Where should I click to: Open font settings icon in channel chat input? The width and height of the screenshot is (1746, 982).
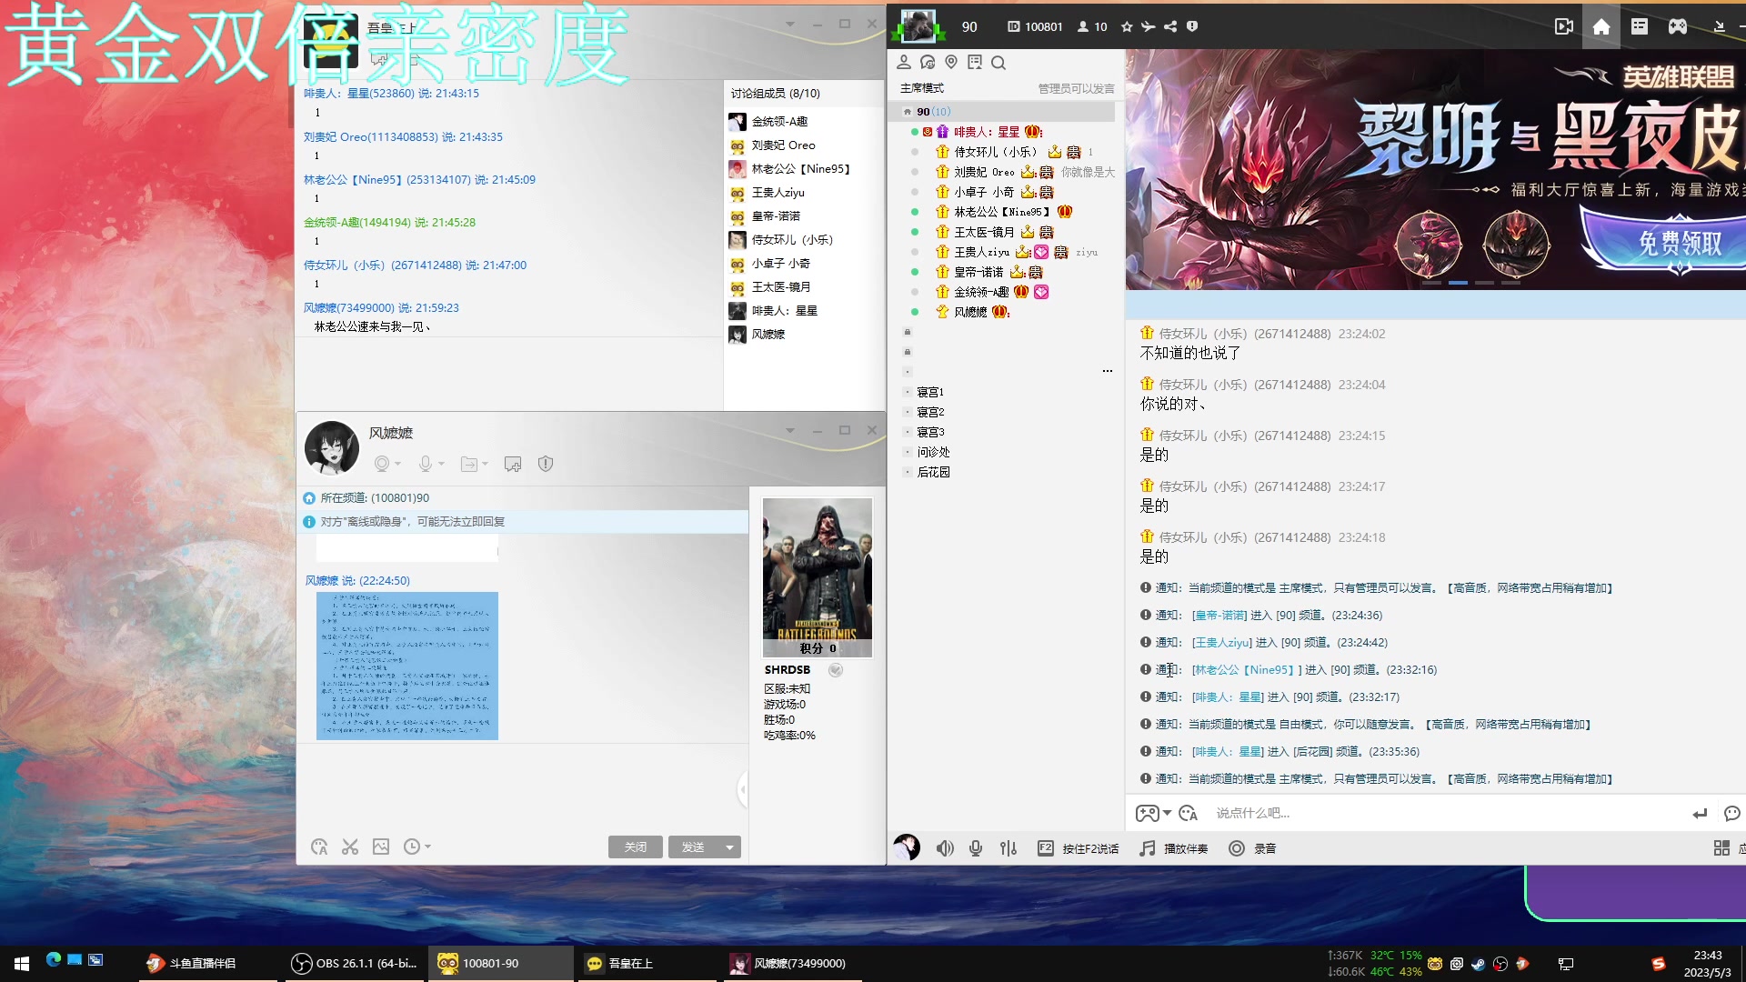[1188, 813]
